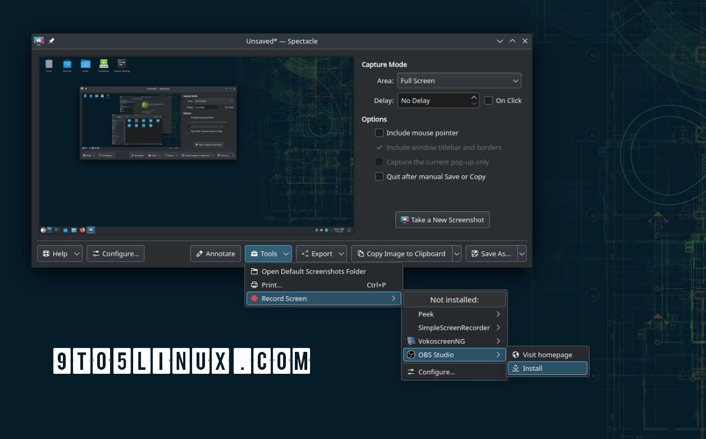Click camera icon on Take a New Screenshot
Screen dimensions: 706x439
tap(404, 220)
